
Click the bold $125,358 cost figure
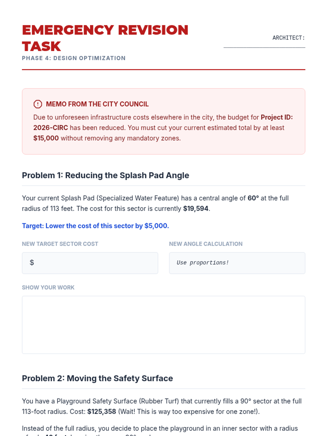[x=102, y=411]
